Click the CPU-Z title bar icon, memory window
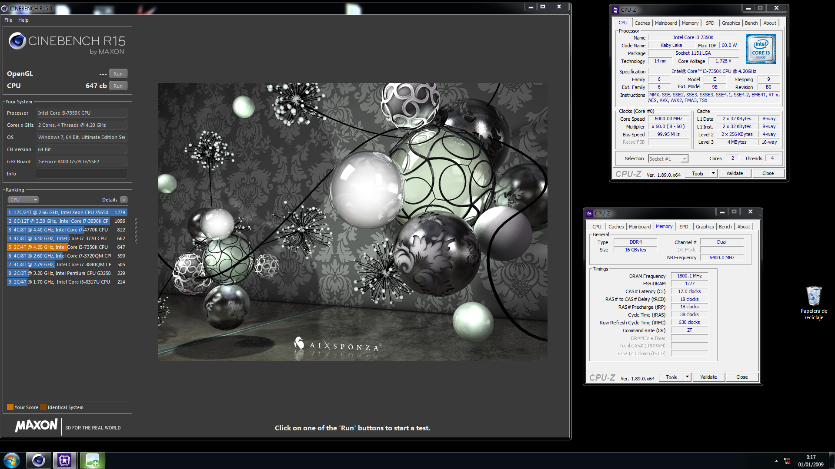The image size is (835, 469). (589, 213)
